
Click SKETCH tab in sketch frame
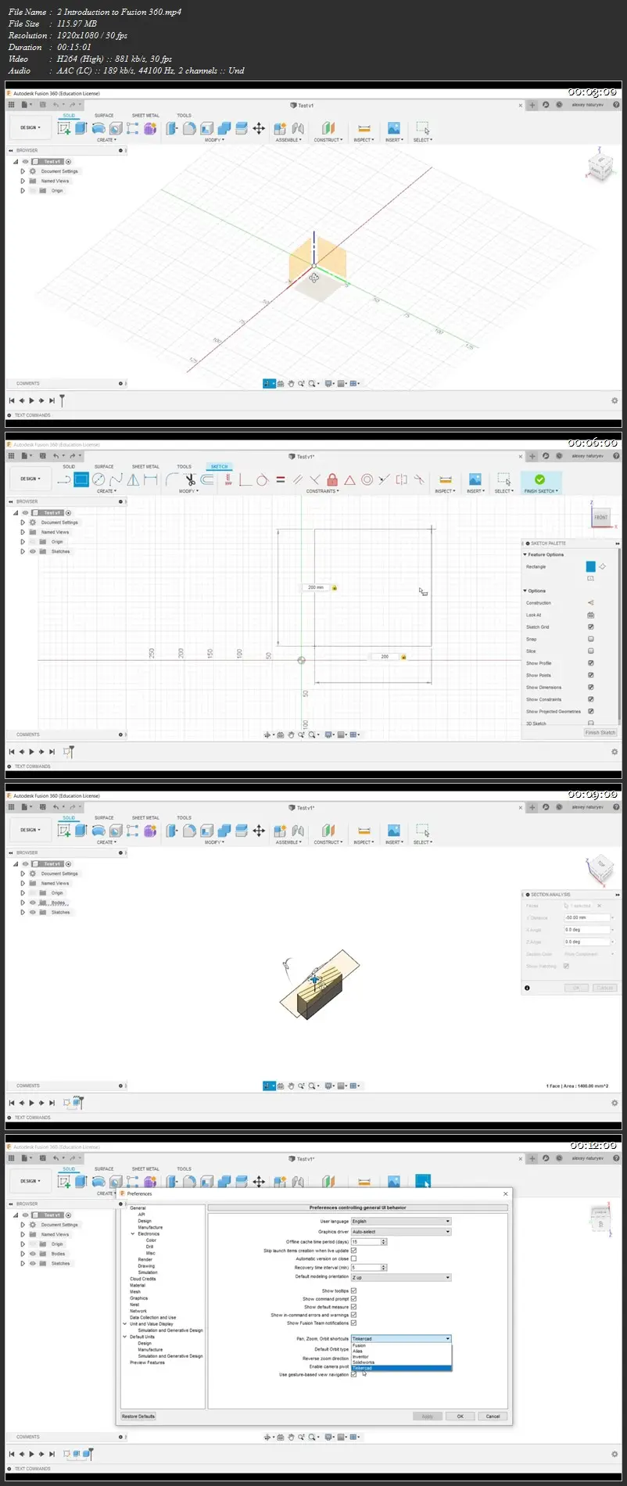(x=220, y=467)
